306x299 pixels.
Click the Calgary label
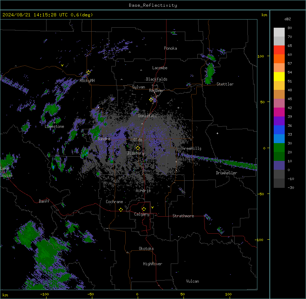[x=142, y=214]
